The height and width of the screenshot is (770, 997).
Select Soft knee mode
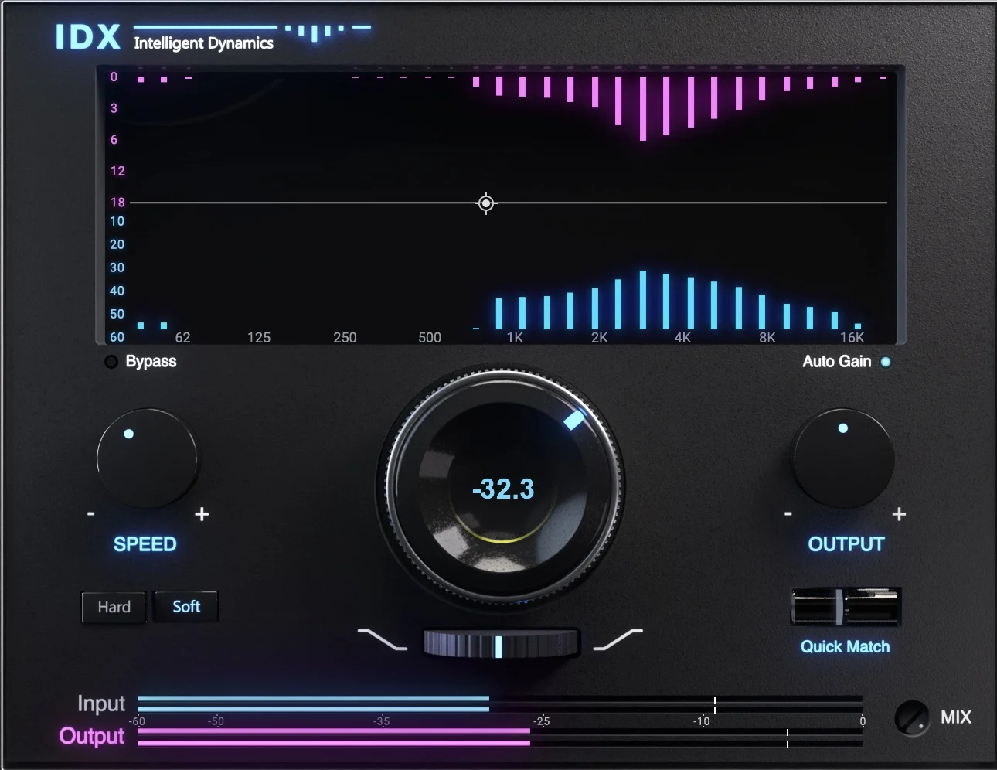coord(186,607)
